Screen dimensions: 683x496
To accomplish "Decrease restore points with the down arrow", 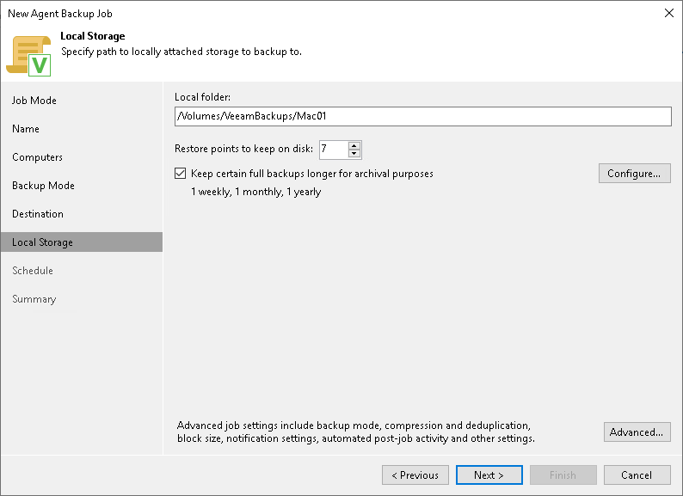I will click(x=354, y=153).
